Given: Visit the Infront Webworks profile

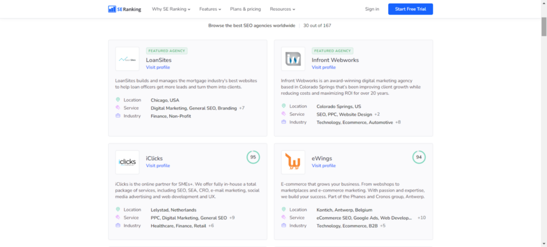Looking at the screenshot, I should pos(324,67).
